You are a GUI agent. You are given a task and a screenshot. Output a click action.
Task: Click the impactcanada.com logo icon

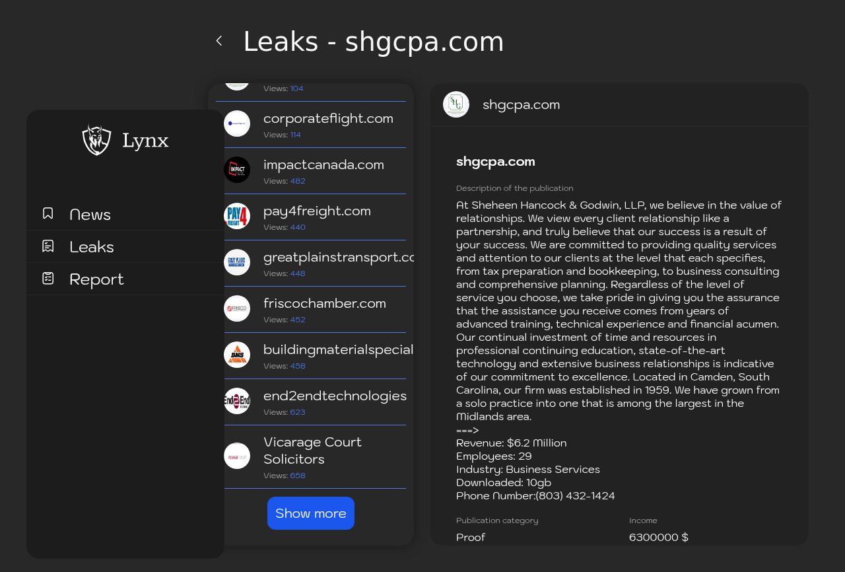pyautogui.click(x=237, y=170)
